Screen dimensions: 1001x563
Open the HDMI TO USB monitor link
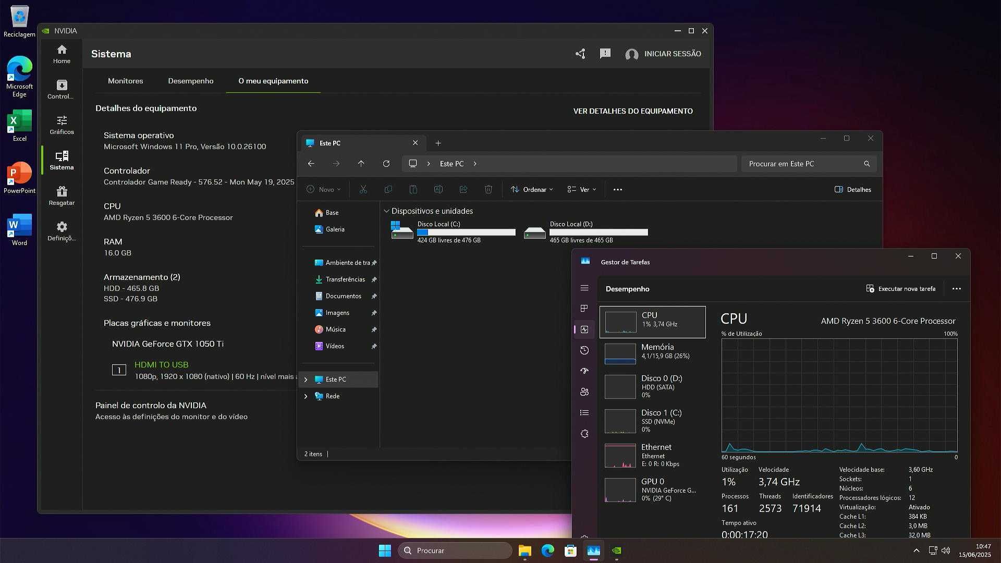162,365
